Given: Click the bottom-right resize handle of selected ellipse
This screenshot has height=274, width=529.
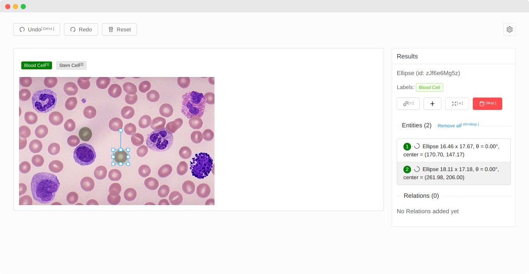Looking at the screenshot, I should pos(128,164).
